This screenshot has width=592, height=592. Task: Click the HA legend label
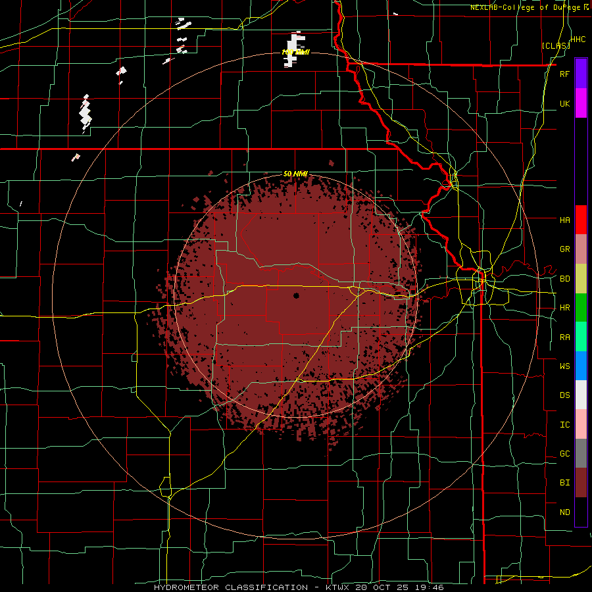564,220
